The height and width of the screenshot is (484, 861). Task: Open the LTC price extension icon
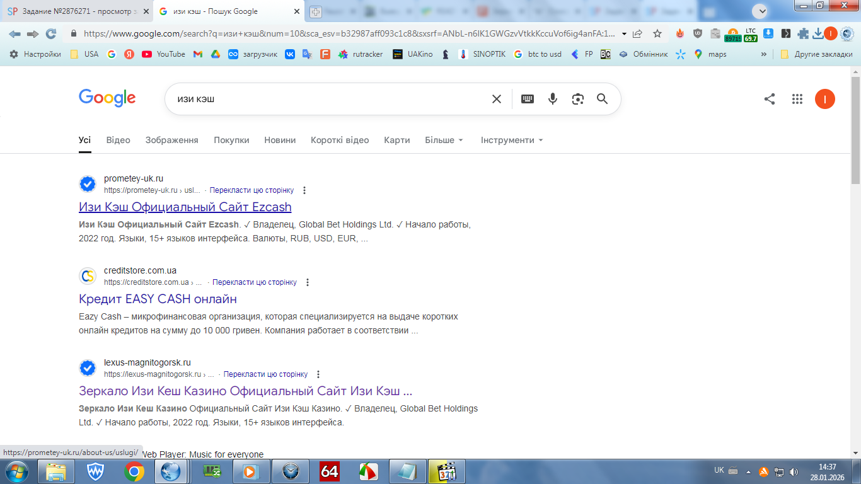coord(750,34)
